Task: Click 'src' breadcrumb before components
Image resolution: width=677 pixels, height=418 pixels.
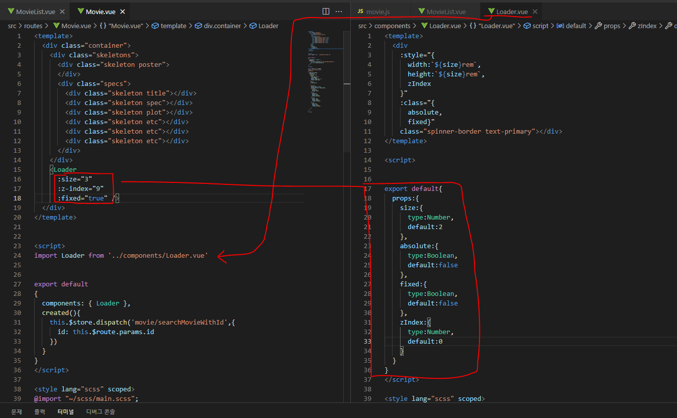Action: point(363,26)
